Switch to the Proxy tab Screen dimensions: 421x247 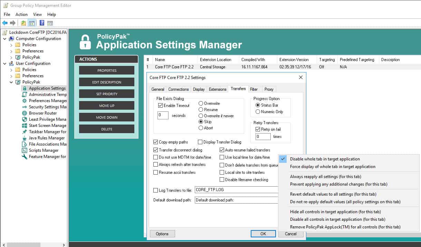269,89
